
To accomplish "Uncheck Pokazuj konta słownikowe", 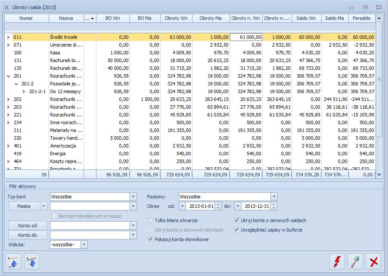I will click(x=150, y=239).
